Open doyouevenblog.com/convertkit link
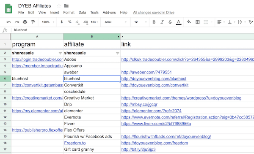 point(155,85)
